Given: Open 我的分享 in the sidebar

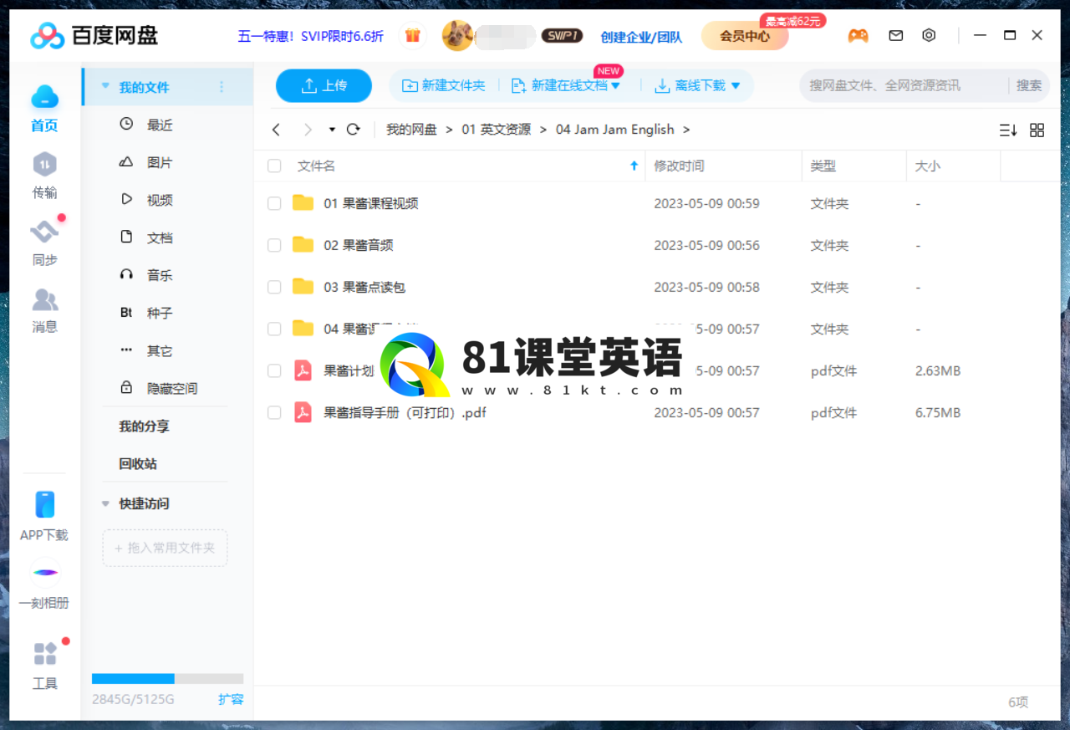Looking at the screenshot, I should click(x=144, y=426).
